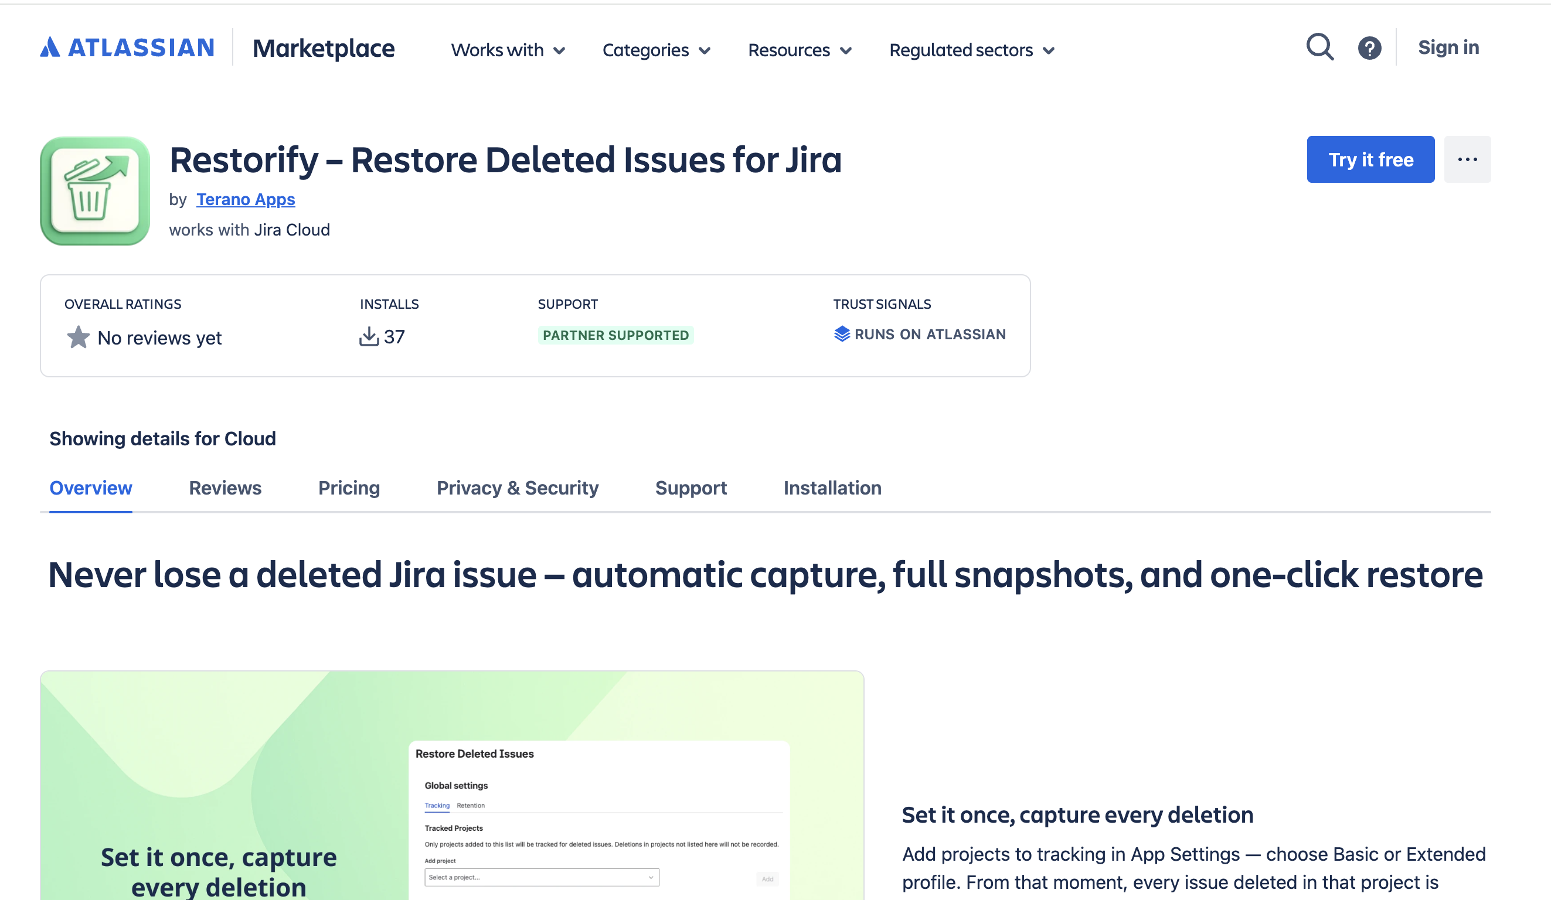
Task: Click the Runs on Atlassian badge icon
Action: (841, 334)
